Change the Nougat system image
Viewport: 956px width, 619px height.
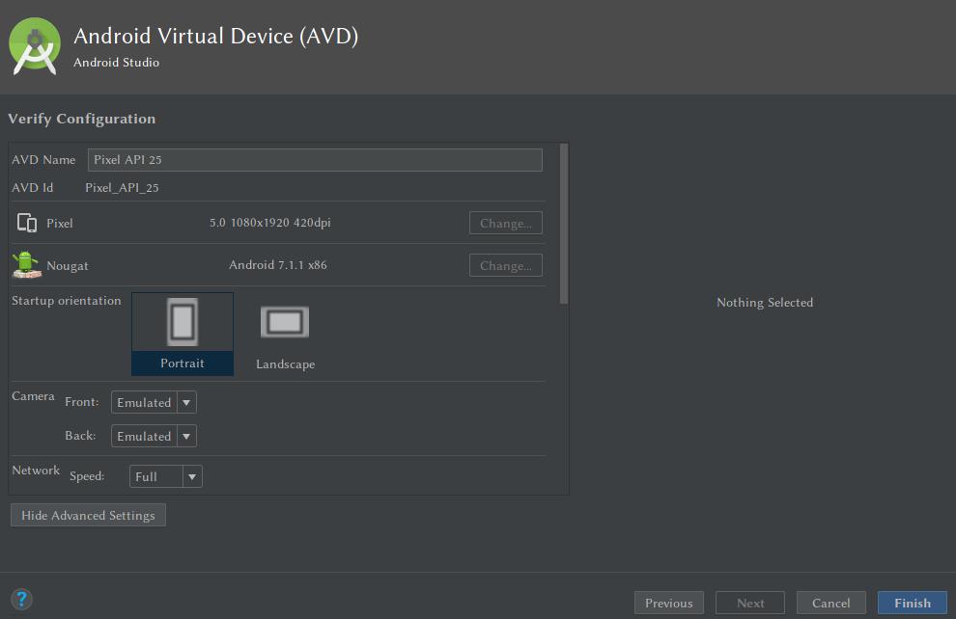pos(505,265)
